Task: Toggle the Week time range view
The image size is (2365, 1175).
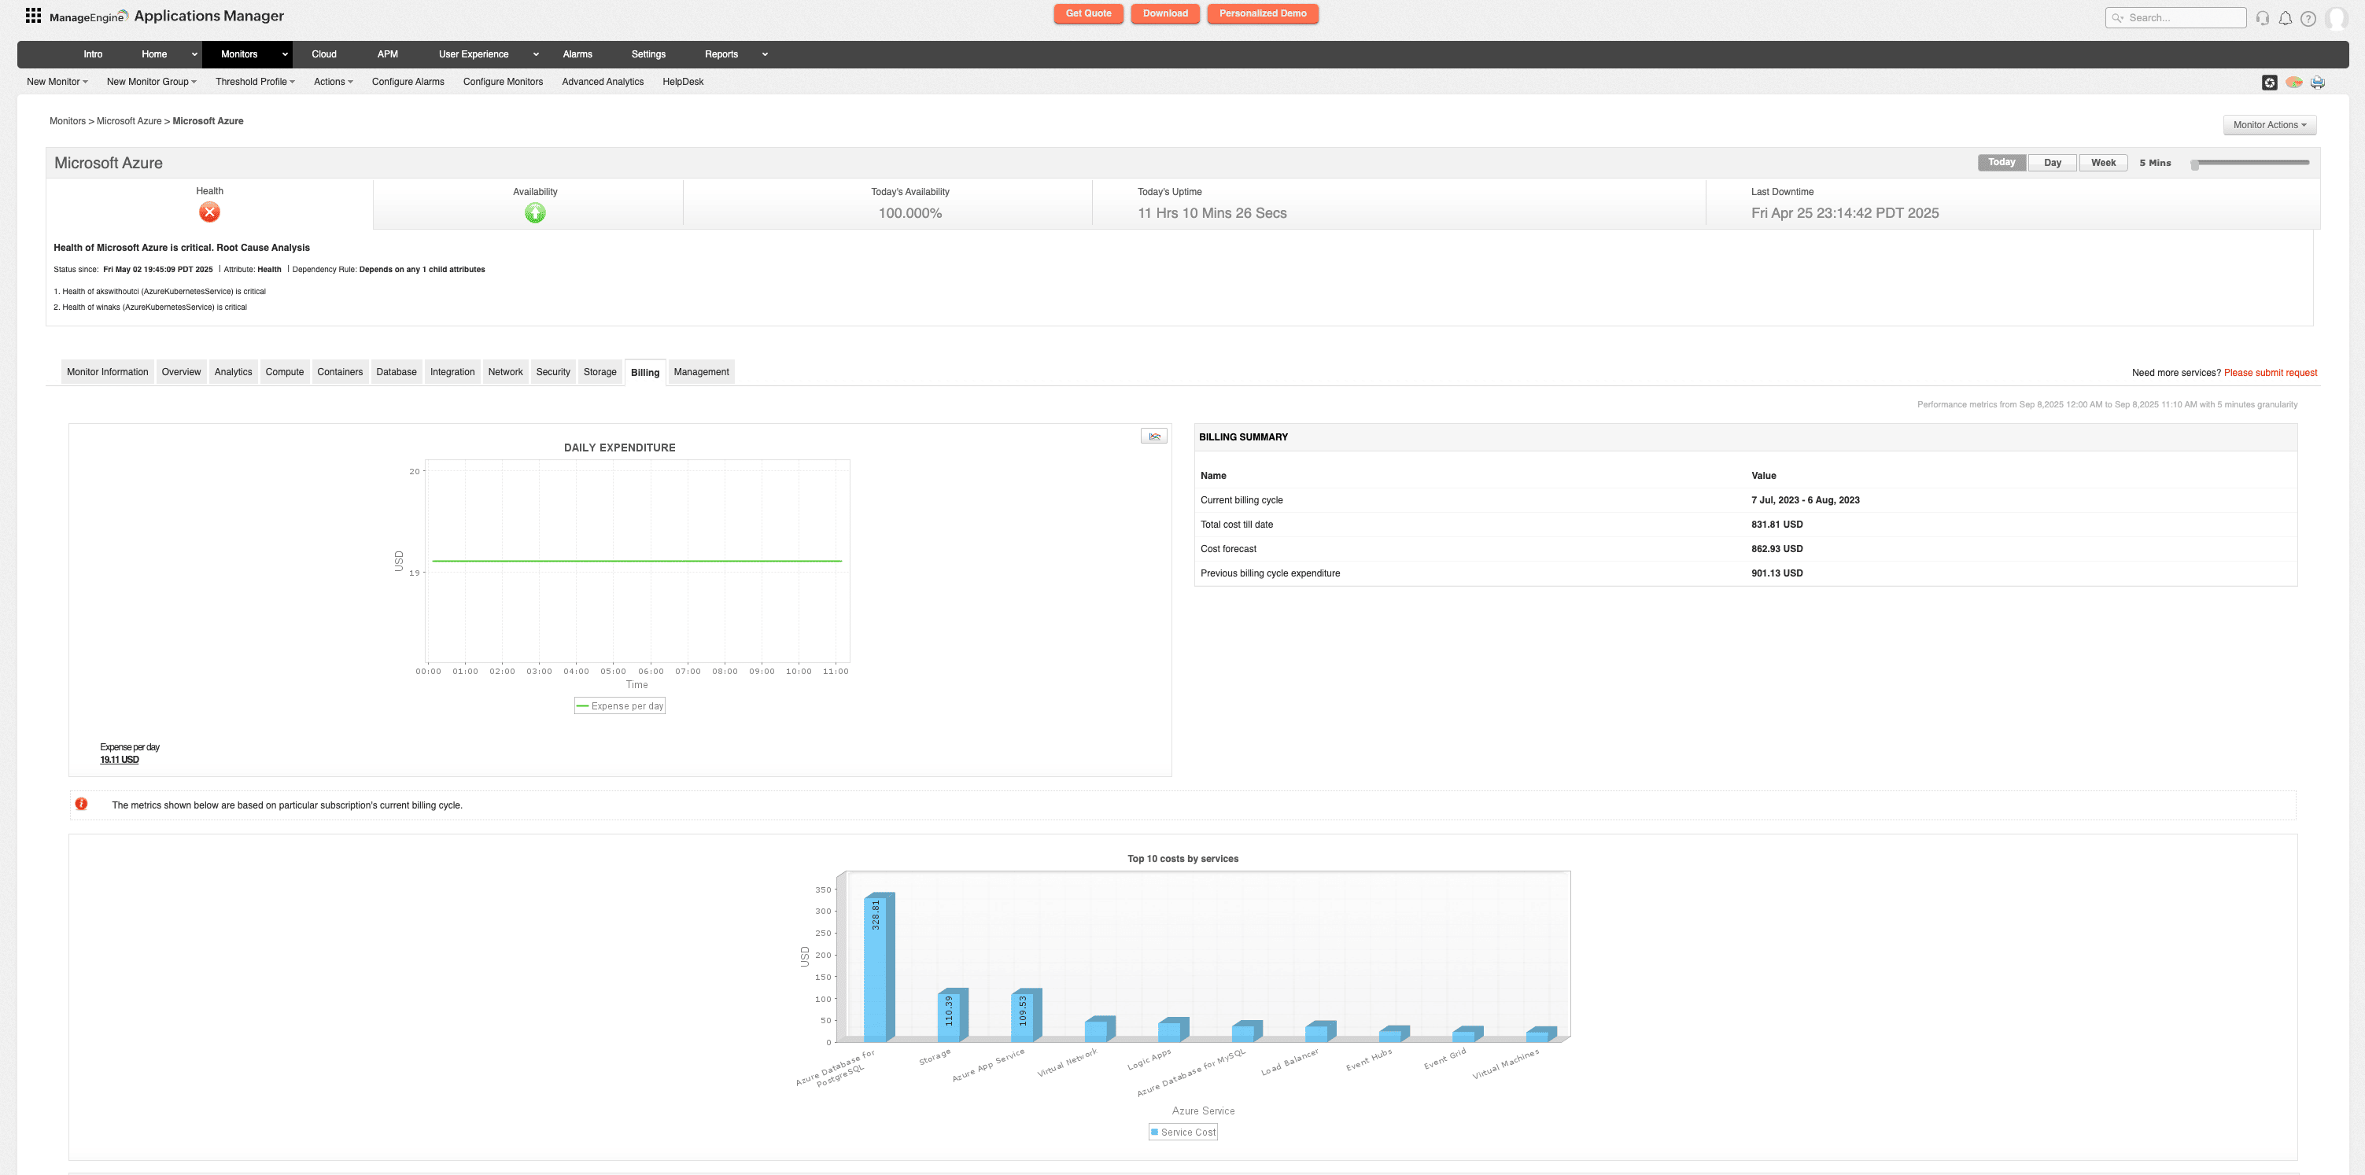Action: [2103, 161]
